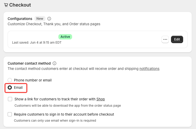Click the Configurations section title

click(20, 19)
